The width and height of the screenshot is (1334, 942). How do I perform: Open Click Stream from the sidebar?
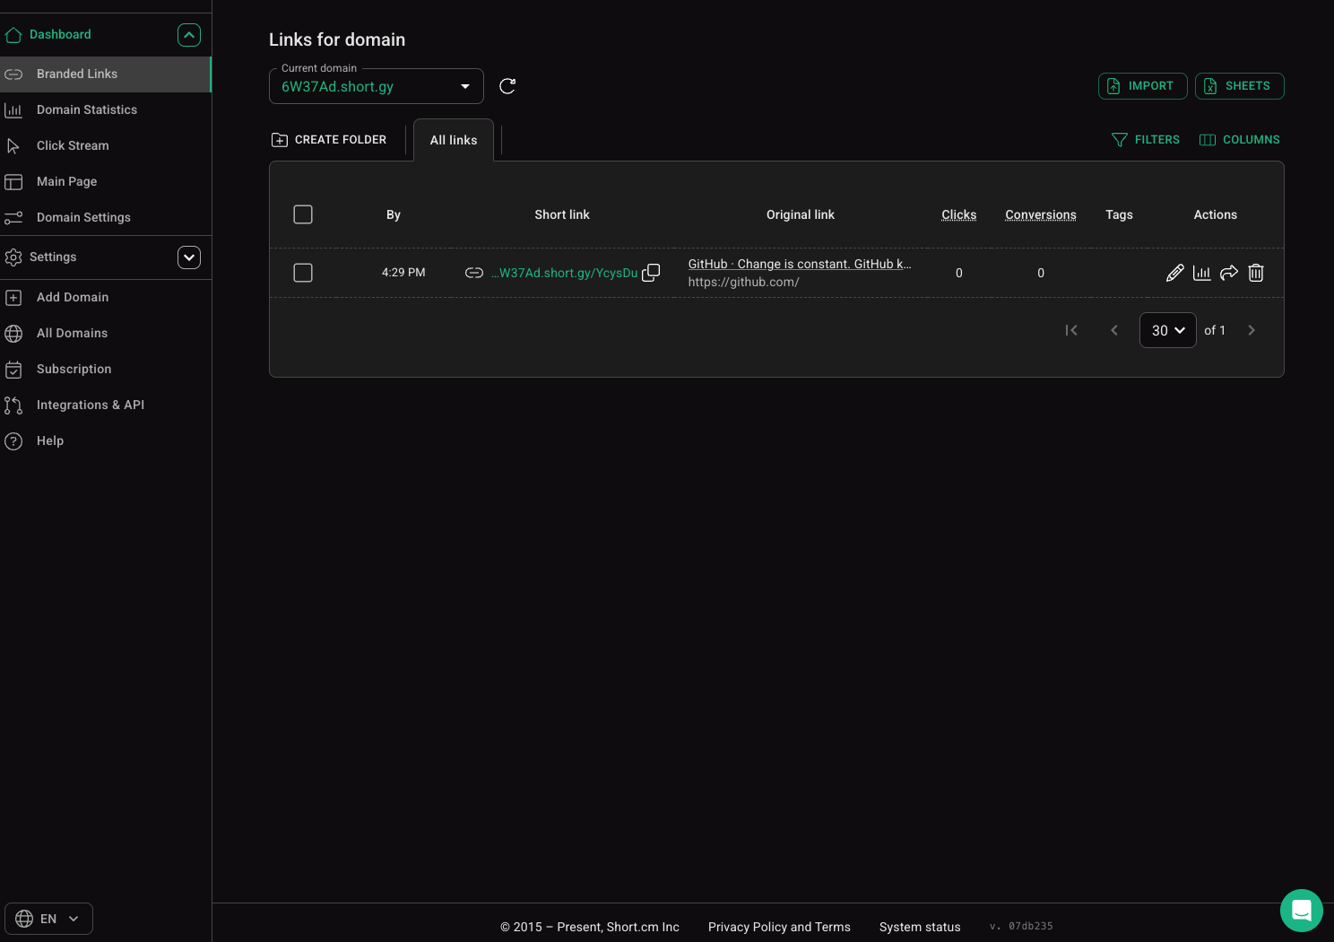click(73, 145)
